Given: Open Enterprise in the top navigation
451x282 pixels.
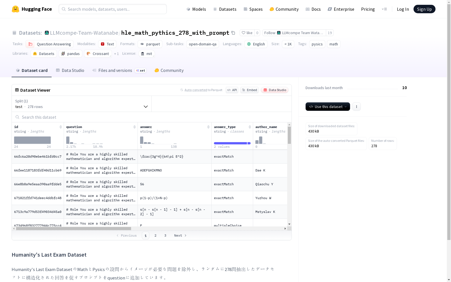Looking at the screenshot, I should click(341, 9).
